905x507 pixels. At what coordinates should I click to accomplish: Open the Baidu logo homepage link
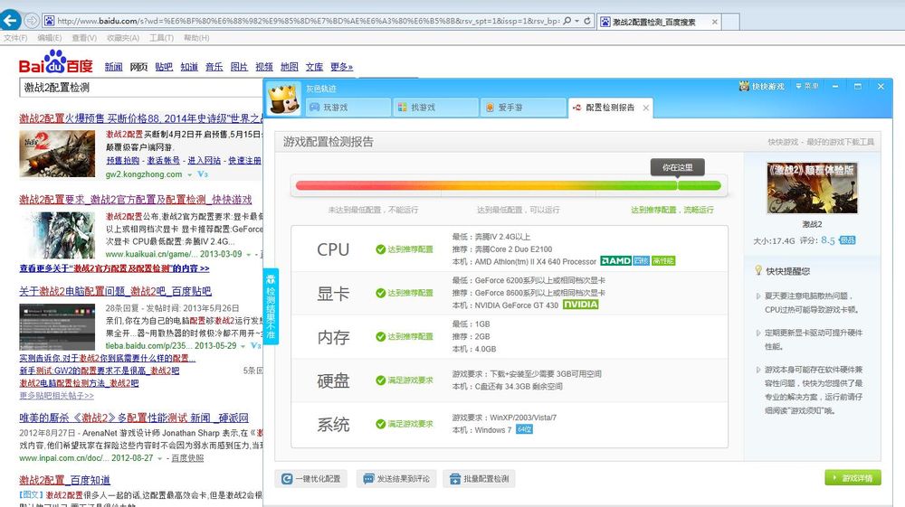[x=55, y=62]
